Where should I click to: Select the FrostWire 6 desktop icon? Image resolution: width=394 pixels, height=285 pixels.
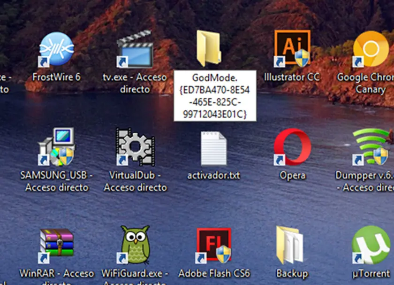point(57,50)
